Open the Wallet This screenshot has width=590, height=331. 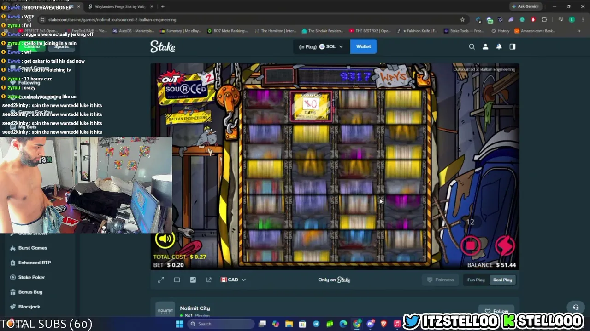tap(363, 46)
